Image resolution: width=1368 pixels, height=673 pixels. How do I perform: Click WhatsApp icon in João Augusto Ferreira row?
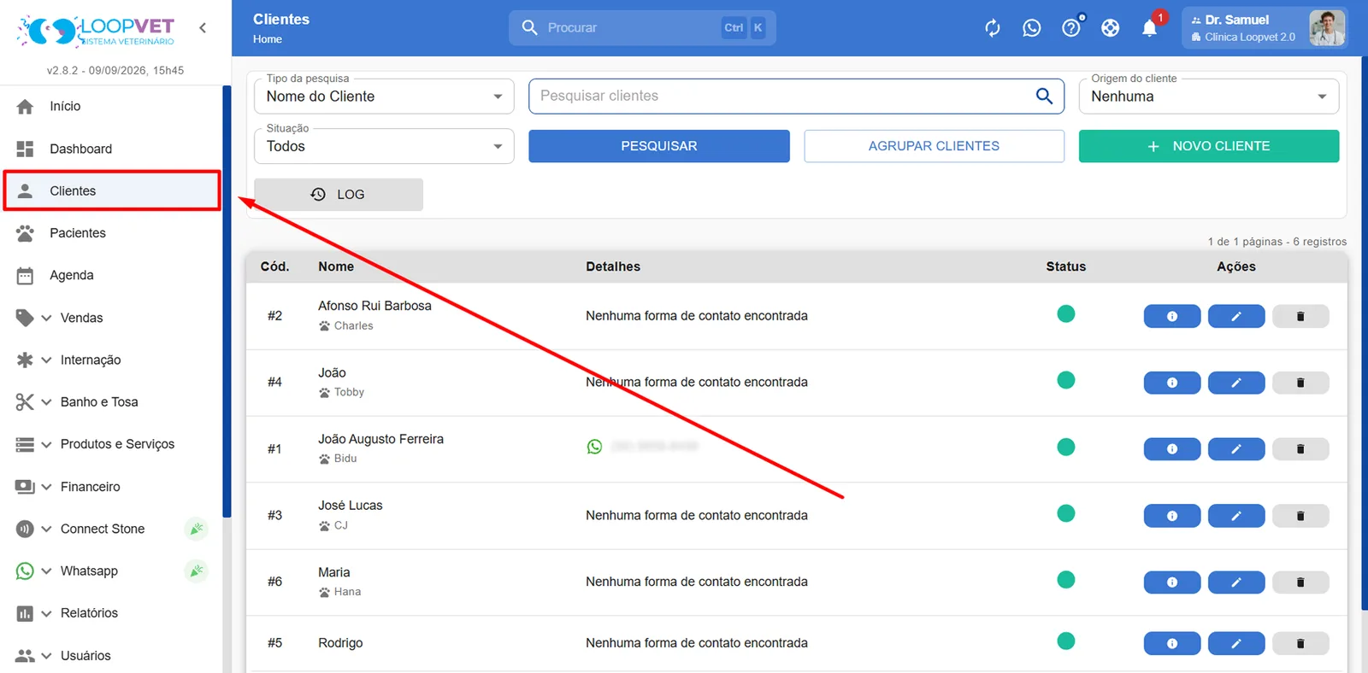(x=594, y=447)
